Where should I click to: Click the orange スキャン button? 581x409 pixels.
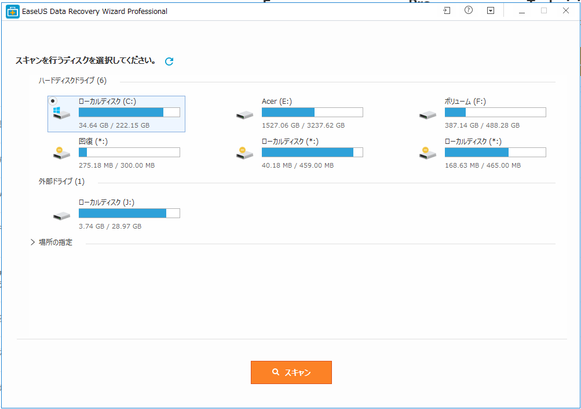[x=291, y=372]
